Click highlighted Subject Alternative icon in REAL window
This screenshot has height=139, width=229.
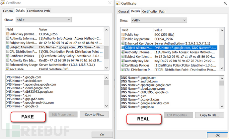(x=123, y=48)
